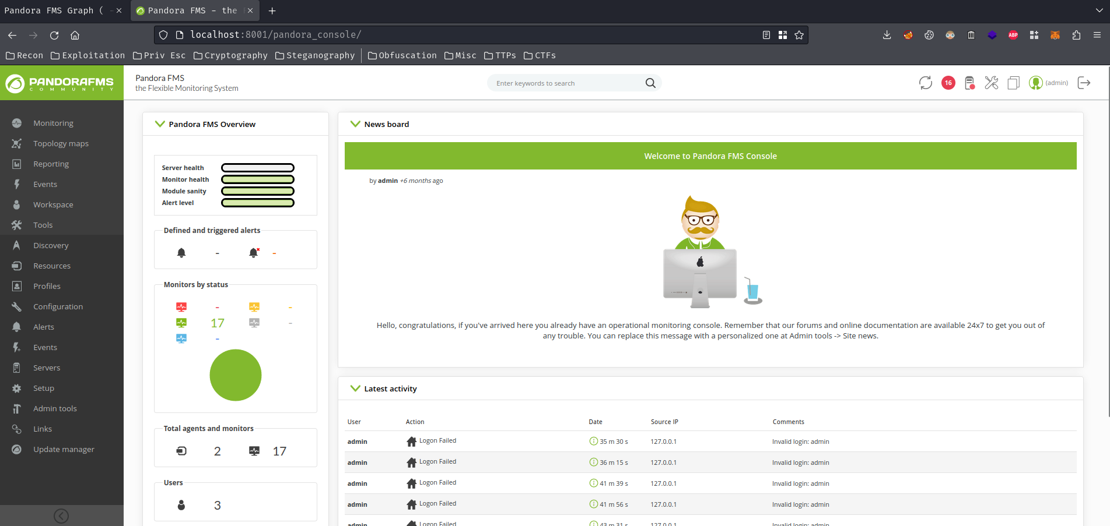This screenshot has width=1110, height=526.
Task: Click the Pandora FMS logo
Action: [x=62, y=83]
